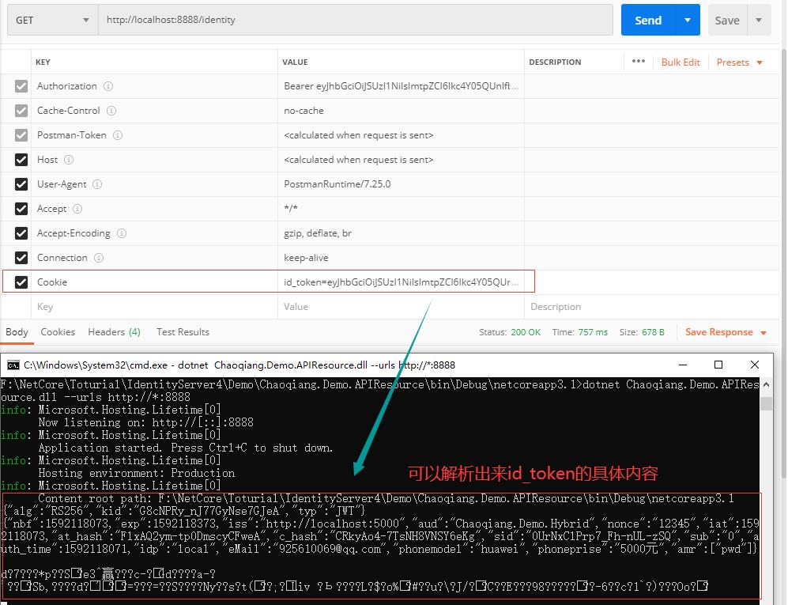Uncheck the Accept header checkbox

[x=21, y=208]
